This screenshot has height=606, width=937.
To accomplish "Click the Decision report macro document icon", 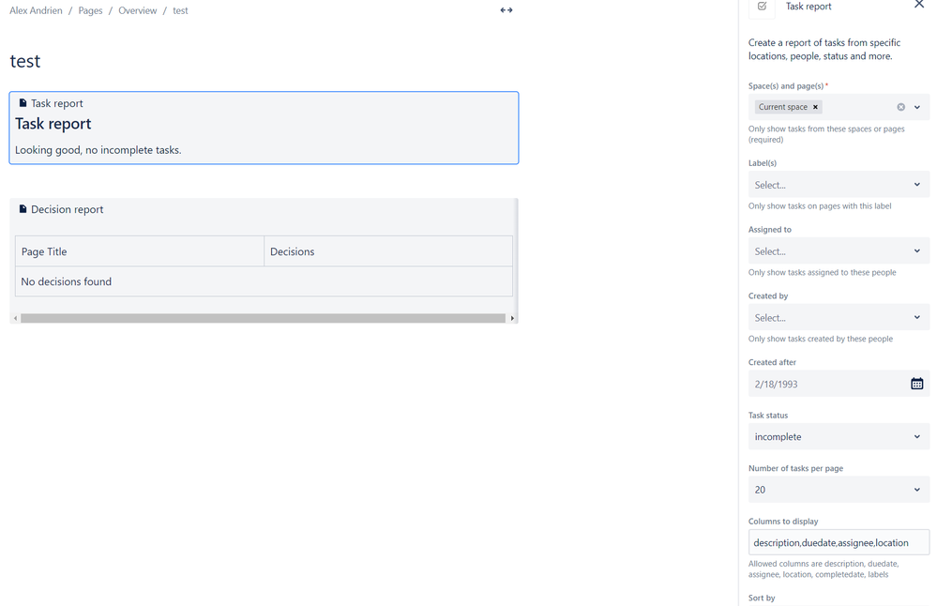I will 23,209.
